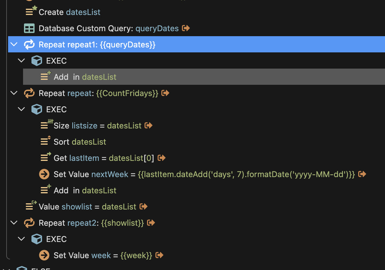The image size is (385, 270).
Task: Collapse the Repeat repeat1 step
Action: pyautogui.click(x=14, y=45)
